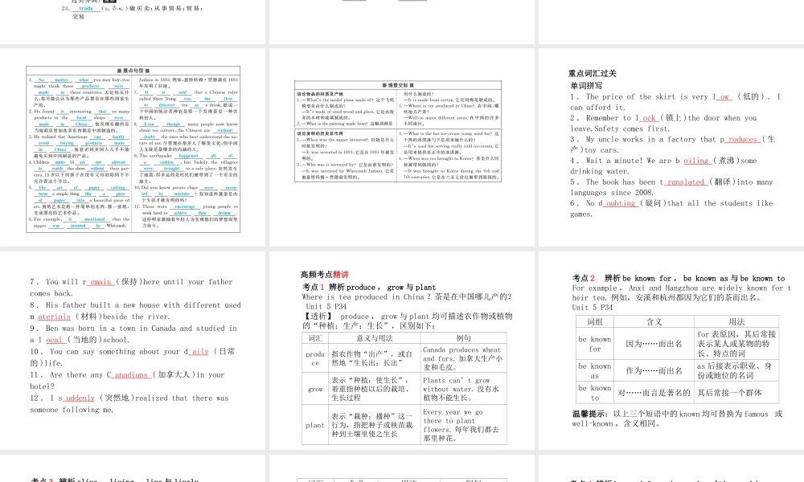Viewport: 804px width, 482px height.
Task: Click the red answer 'oubting' in sentence 6
Action: tap(621, 203)
